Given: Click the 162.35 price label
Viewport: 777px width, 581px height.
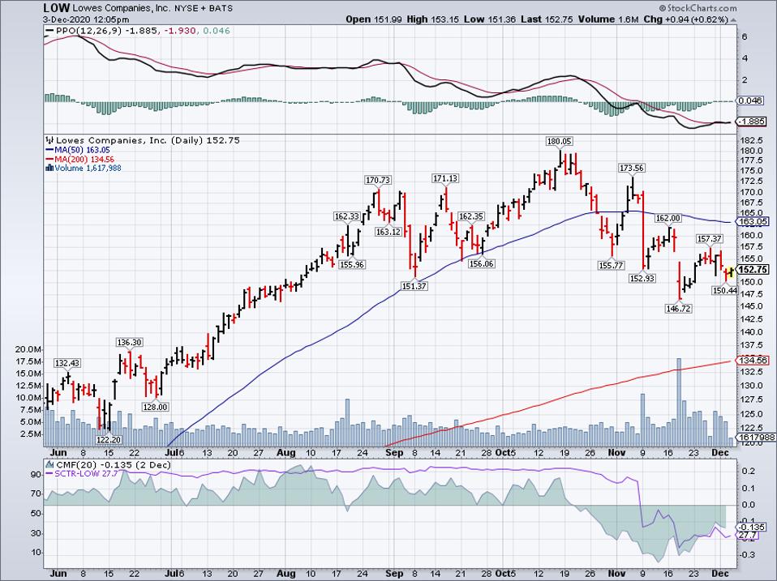Looking at the screenshot, I should [471, 216].
